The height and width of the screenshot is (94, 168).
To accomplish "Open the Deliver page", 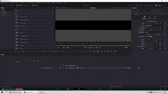I will point(110,89).
